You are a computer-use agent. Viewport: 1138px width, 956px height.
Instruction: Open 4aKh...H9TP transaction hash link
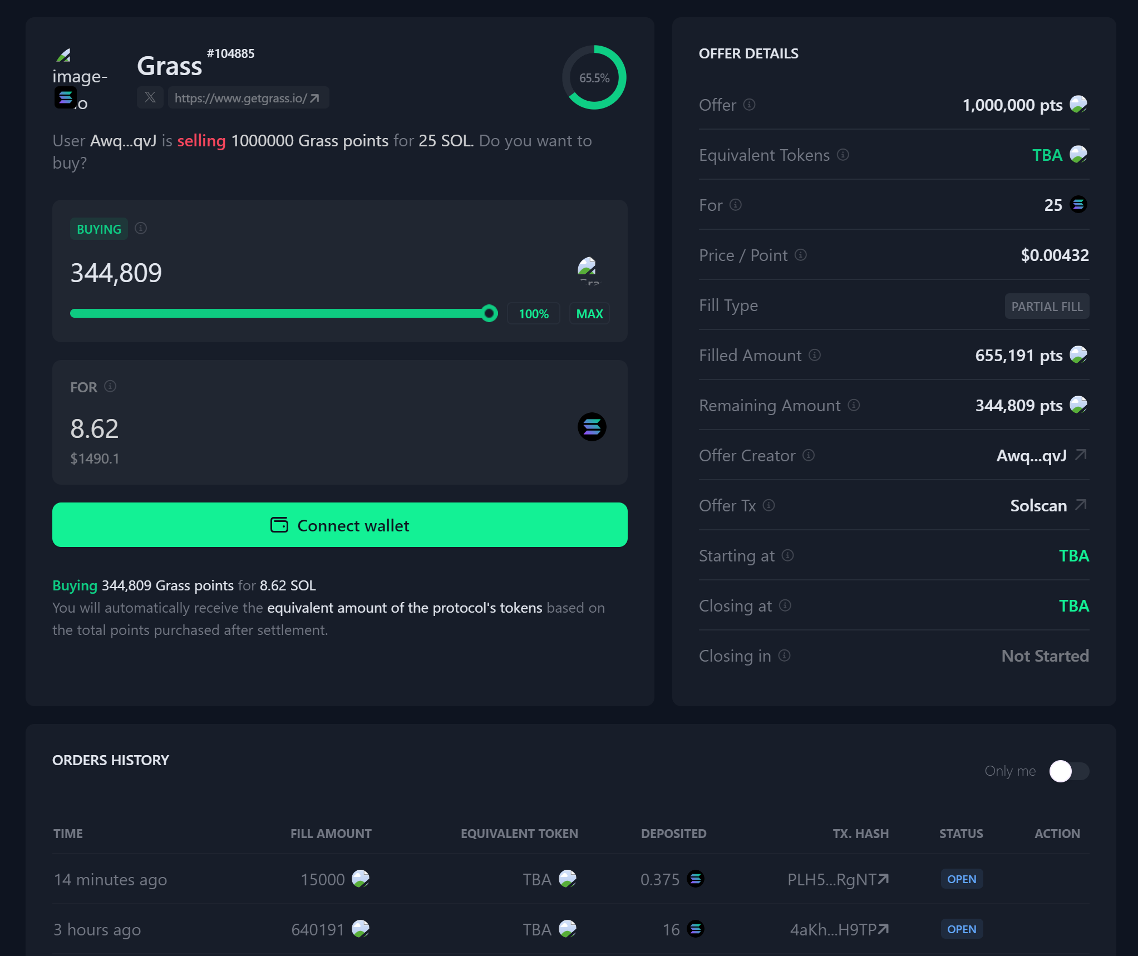839,929
